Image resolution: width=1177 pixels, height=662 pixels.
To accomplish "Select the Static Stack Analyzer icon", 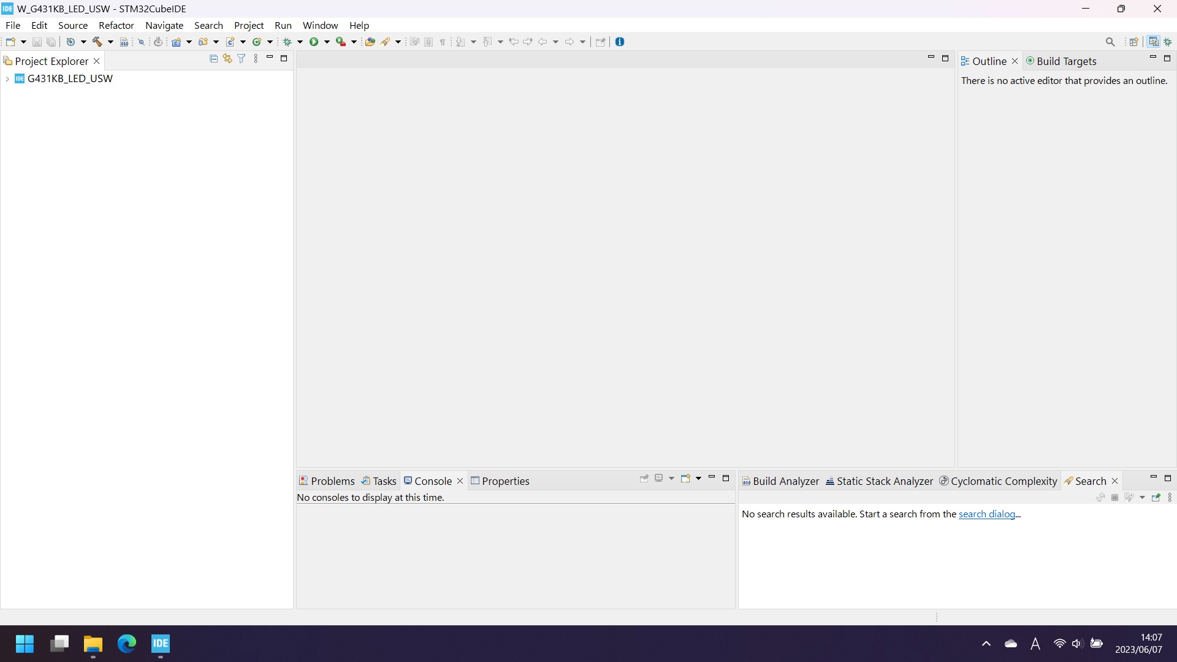I will coord(830,481).
